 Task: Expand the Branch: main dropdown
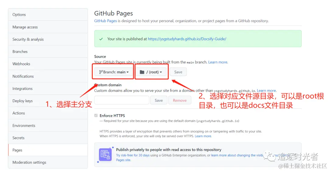114,72
